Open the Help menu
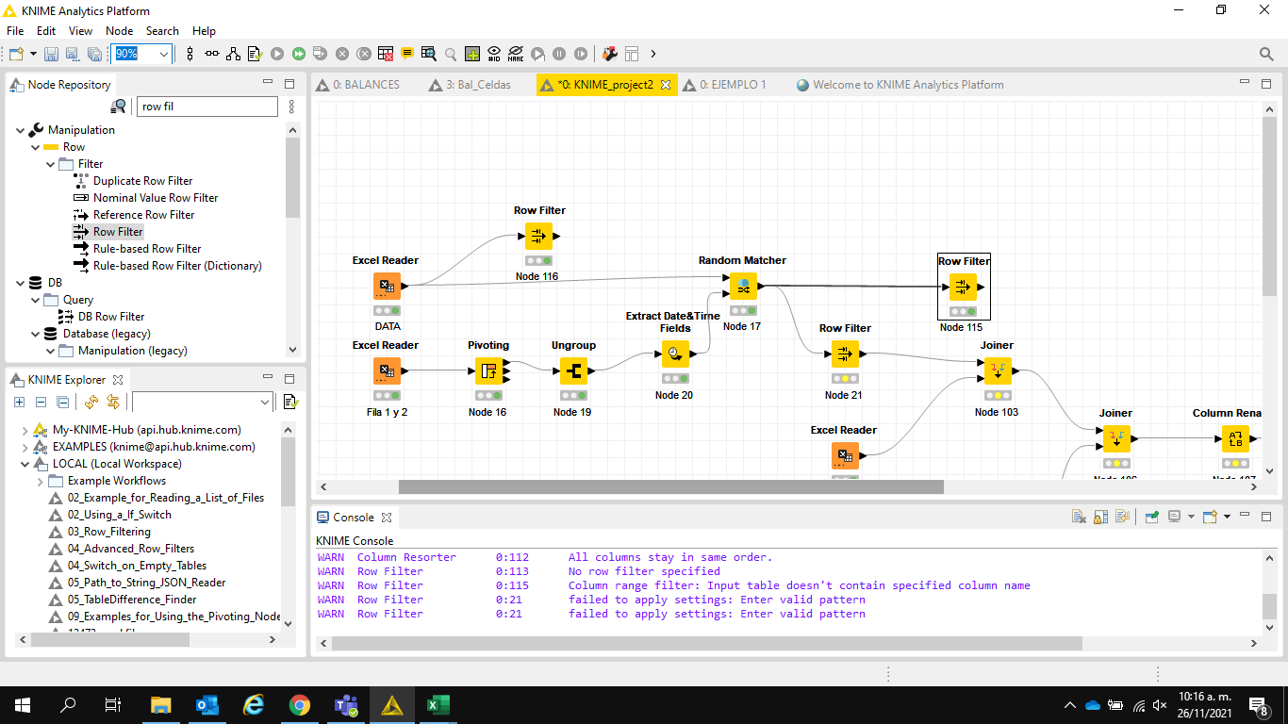The height and width of the screenshot is (724, 1288). [x=204, y=31]
